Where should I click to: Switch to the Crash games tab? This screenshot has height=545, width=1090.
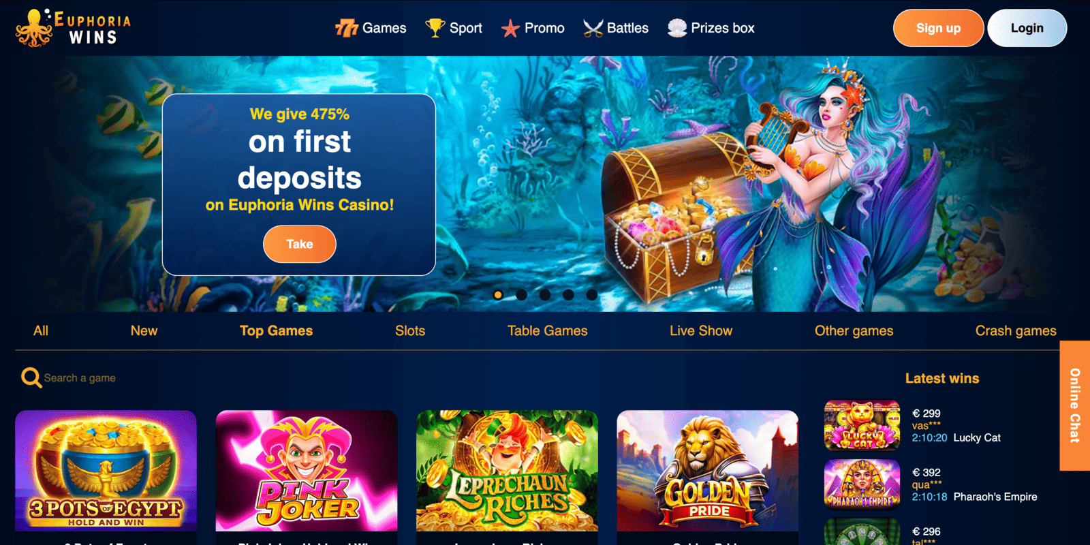[1016, 330]
